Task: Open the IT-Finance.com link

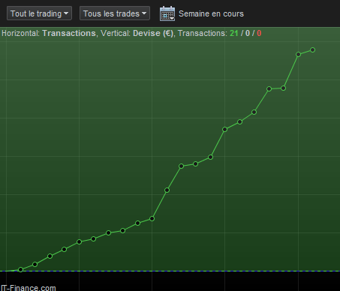Action: coord(28,288)
